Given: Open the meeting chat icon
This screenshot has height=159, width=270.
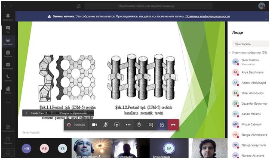Looking at the screenshot, I should [150, 125].
